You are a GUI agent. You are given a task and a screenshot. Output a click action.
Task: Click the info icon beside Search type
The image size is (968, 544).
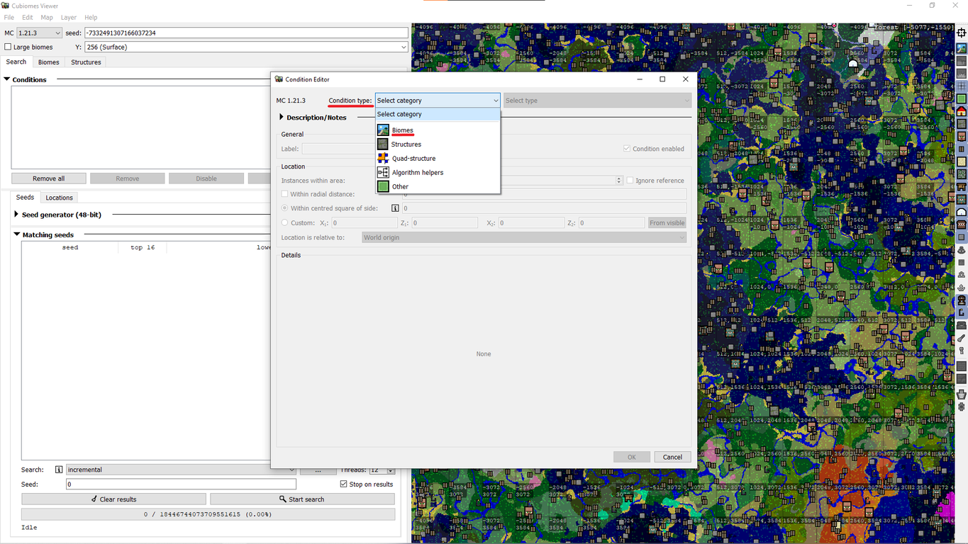coord(59,470)
